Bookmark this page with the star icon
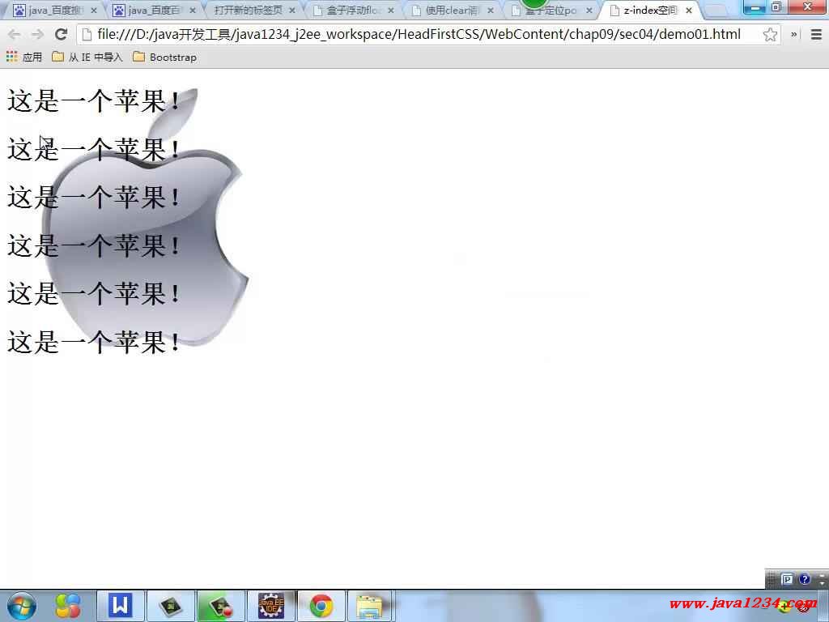Screen dimensions: 829x622 pos(770,35)
